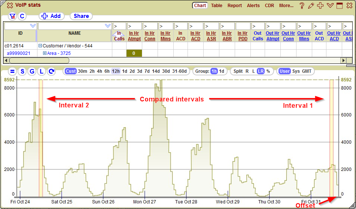Image resolution: width=356 pixels, height=209 pixels.
Task: Close the VoIP stats panel with X icon
Action: click(10, 6)
